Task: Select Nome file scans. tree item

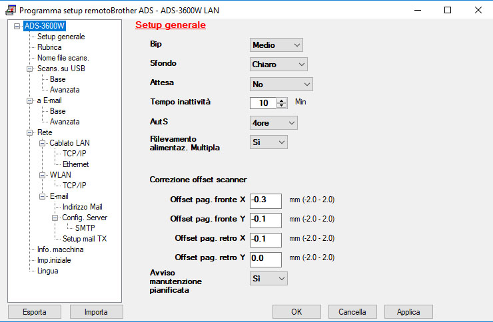Action: point(63,58)
